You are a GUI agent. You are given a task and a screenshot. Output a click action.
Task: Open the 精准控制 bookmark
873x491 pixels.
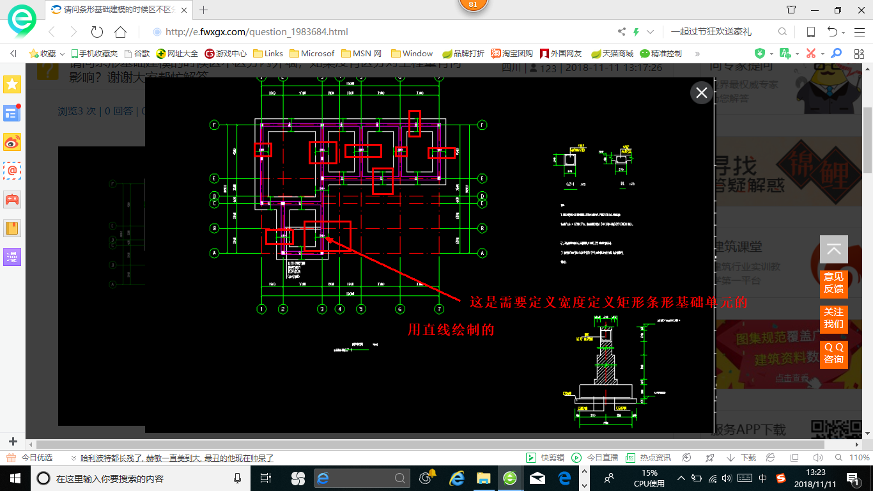point(661,54)
